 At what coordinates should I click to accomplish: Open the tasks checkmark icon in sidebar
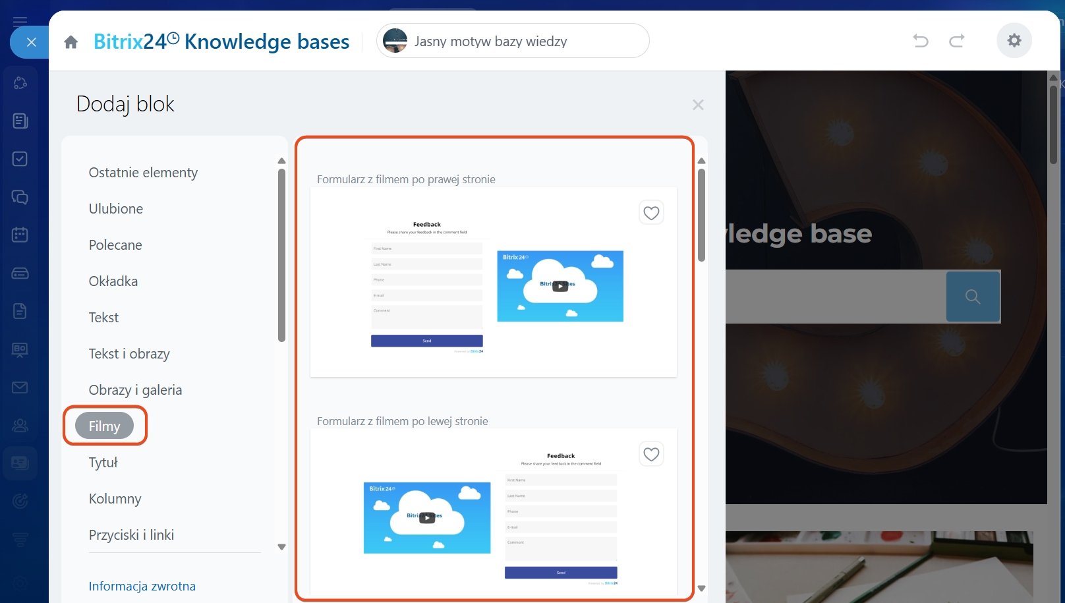coord(20,159)
